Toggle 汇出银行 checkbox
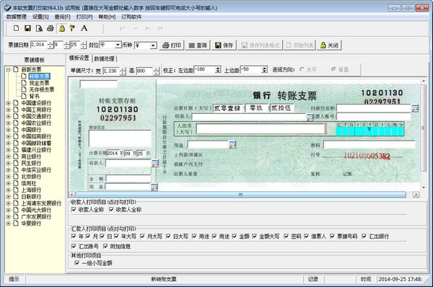Screen dimensions: 433x287 tap(364, 237)
